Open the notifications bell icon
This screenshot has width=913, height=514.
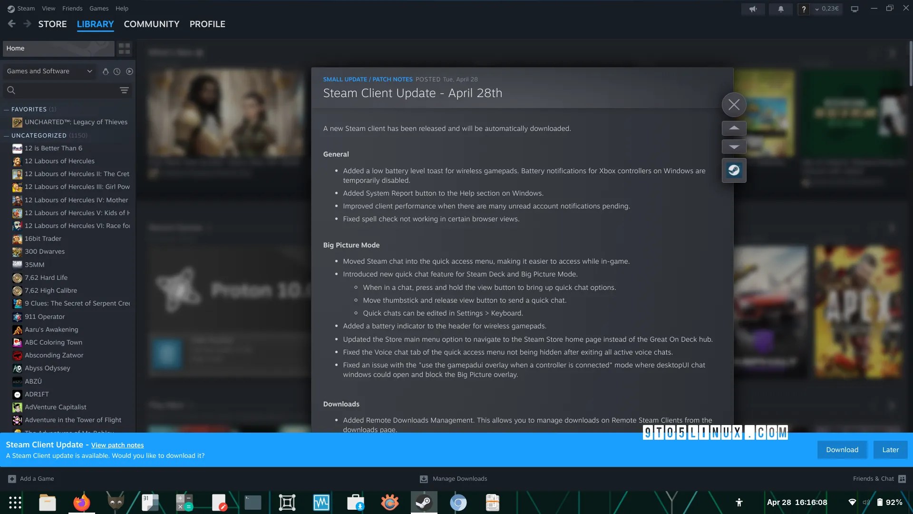(781, 9)
